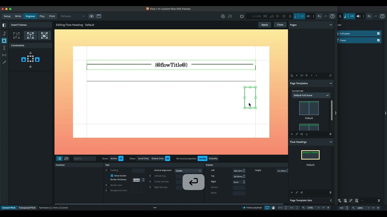Image resolution: width=387 pixels, height=217 pixels.
Task: Select Graphic Editing tool in Engrave toolbox
Action: pyautogui.click(x=4, y=33)
